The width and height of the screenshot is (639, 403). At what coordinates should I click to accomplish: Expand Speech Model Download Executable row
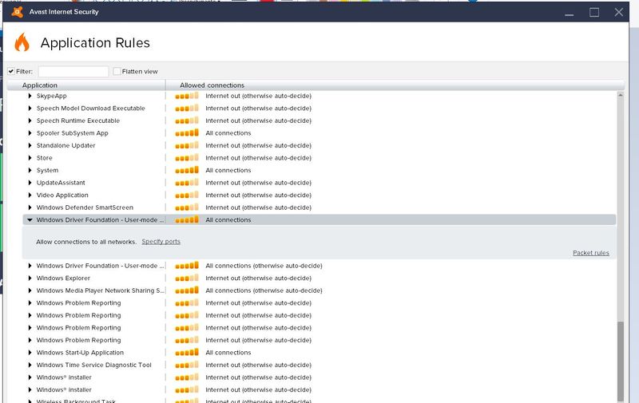[x=30, y=109]
